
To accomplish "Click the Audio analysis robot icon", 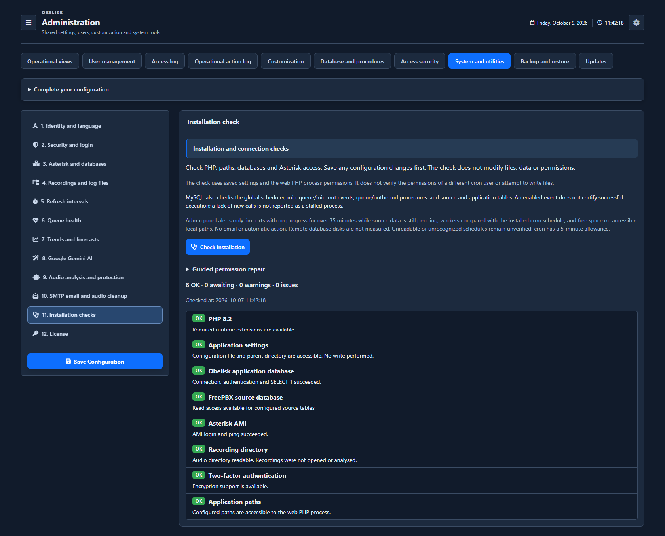I will [36, 277].
